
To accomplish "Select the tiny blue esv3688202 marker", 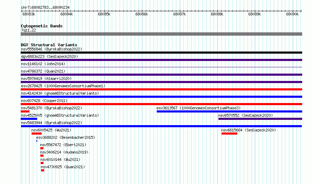I will click(x=37, y=141).
